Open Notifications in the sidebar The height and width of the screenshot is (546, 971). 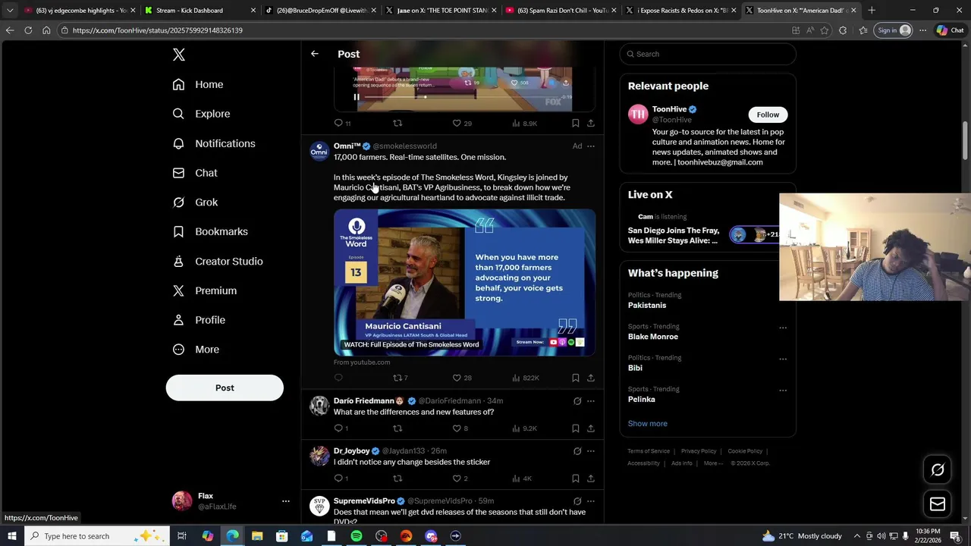click(x=214, y=143)
